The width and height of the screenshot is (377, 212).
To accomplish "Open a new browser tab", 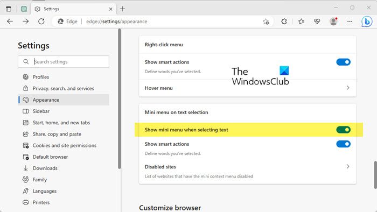I will pyautogui.click(x=123, y=9).
